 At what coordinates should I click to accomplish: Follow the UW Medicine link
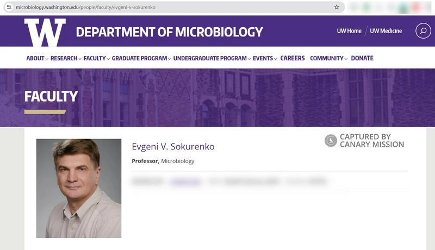click(x=386, y=31)
